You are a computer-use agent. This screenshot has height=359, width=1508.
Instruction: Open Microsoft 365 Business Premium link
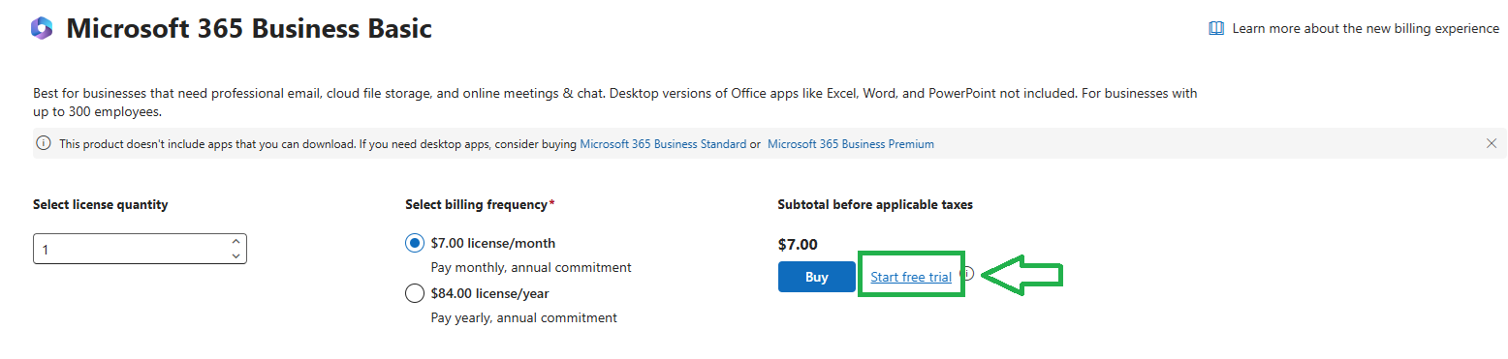coord(850,144)
